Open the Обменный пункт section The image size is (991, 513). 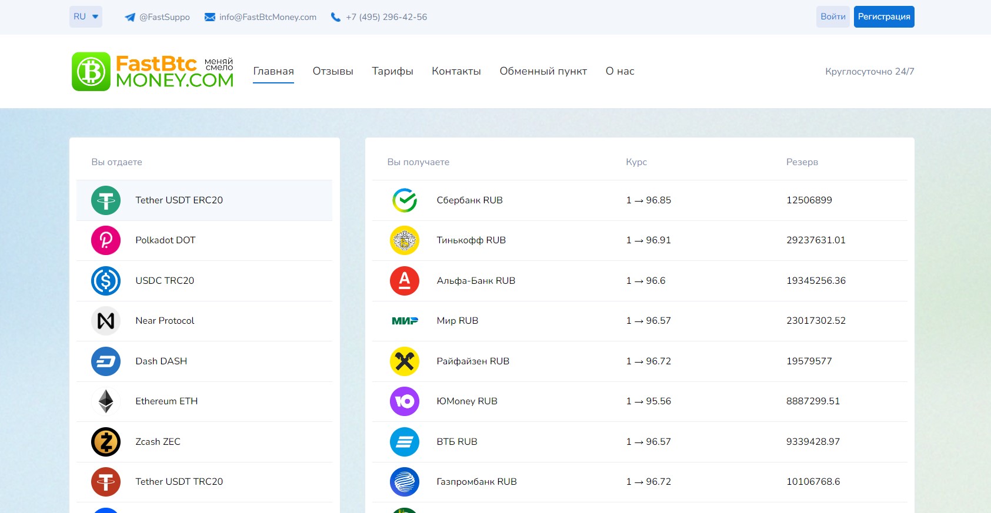coord(543,71)
